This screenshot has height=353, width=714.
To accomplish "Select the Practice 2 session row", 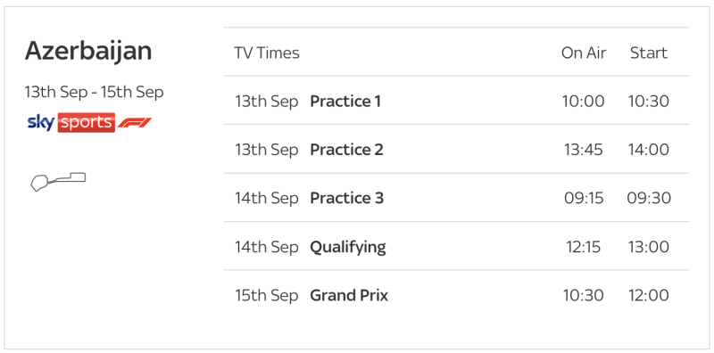I will click(x=456, y=149).
